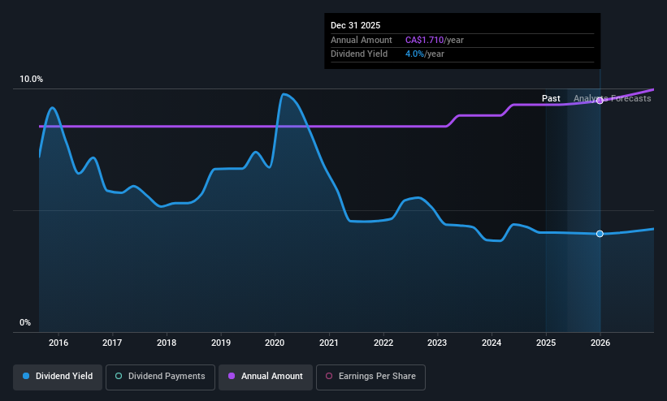Toggle the Dividend Yield legend button

[x=58, y=377]
